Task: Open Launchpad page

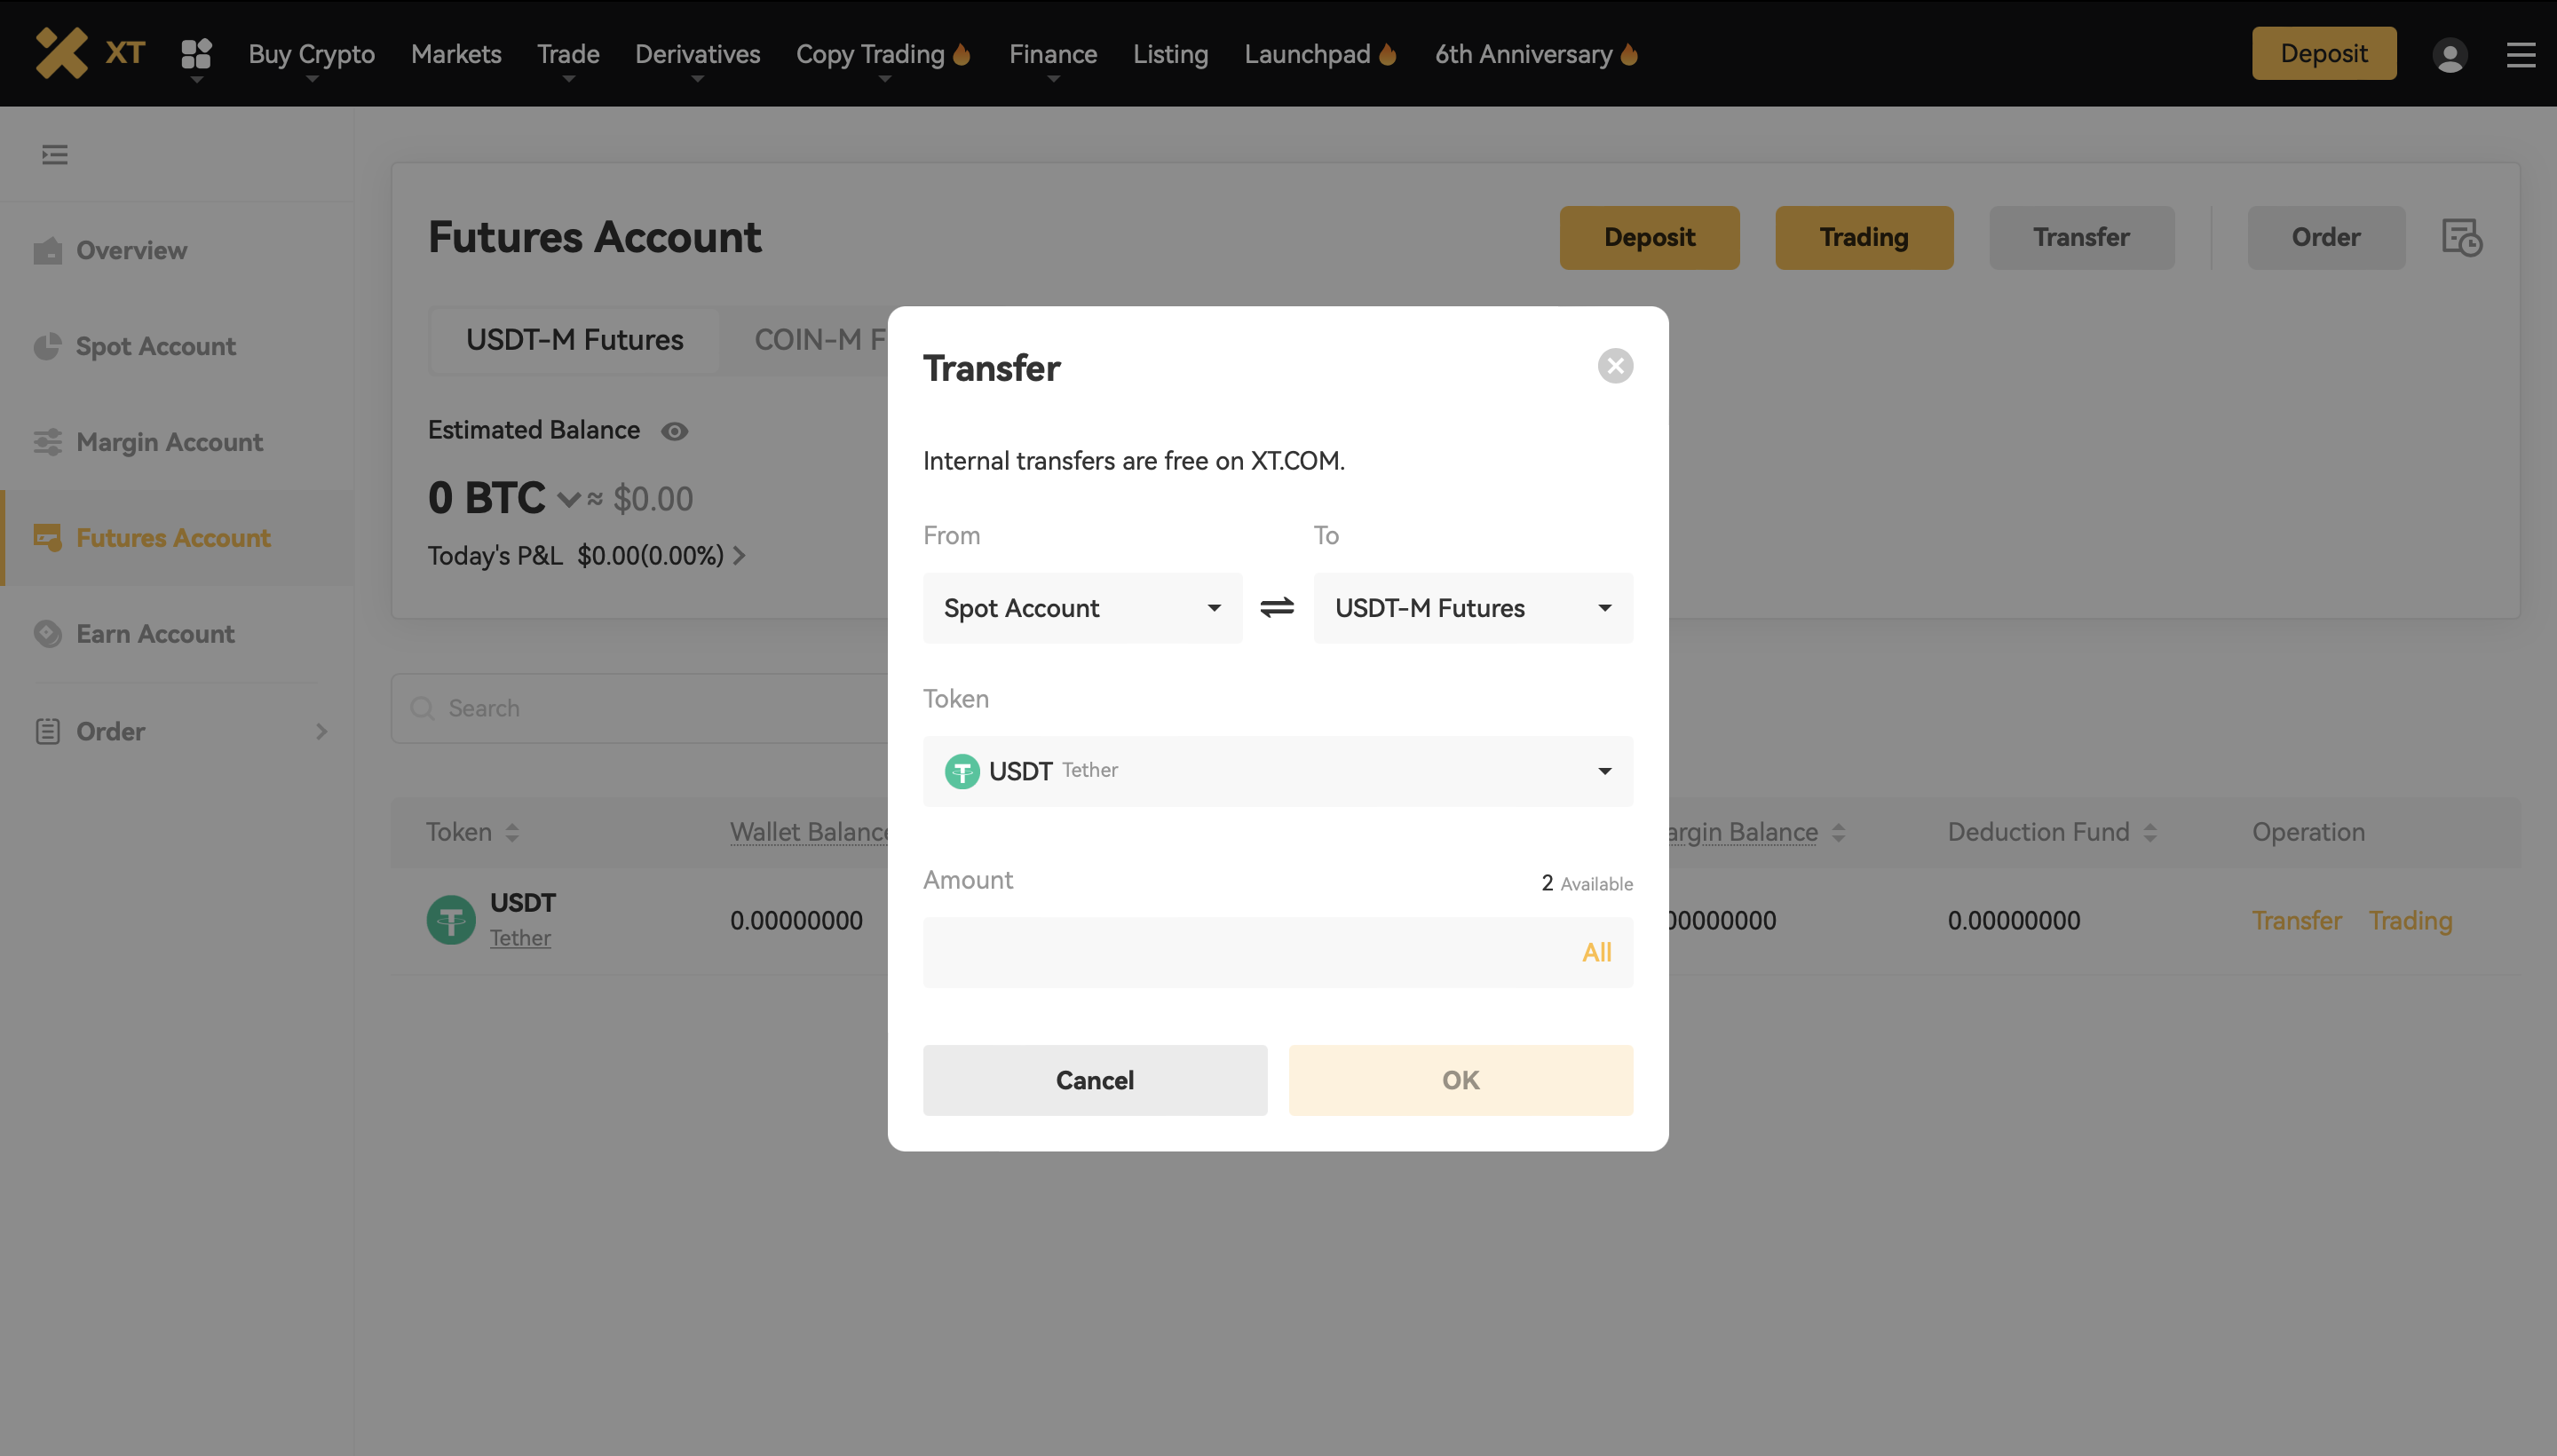Action: coord(1319,54)
